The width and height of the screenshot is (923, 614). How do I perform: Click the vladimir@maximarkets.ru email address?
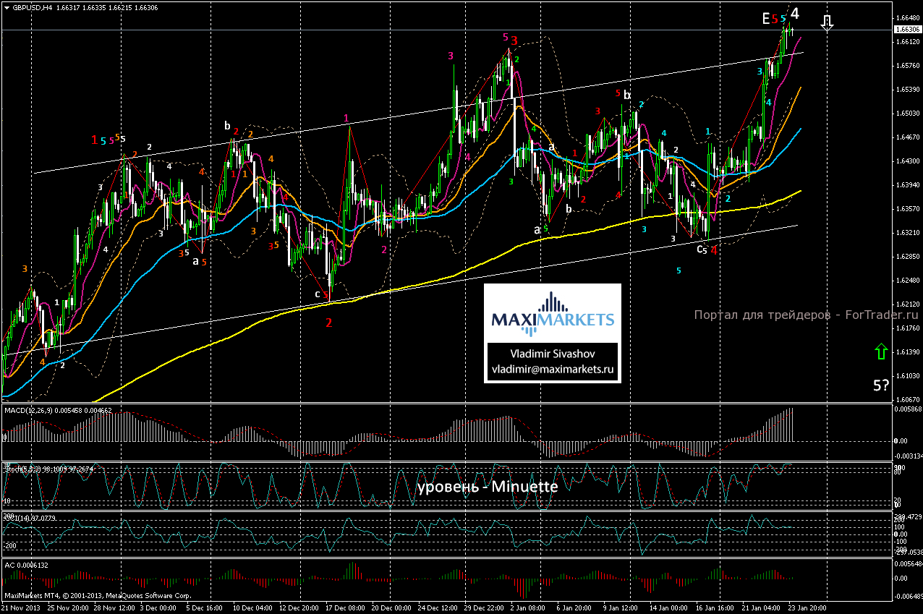pyautogui.click(x=553, y=368)
